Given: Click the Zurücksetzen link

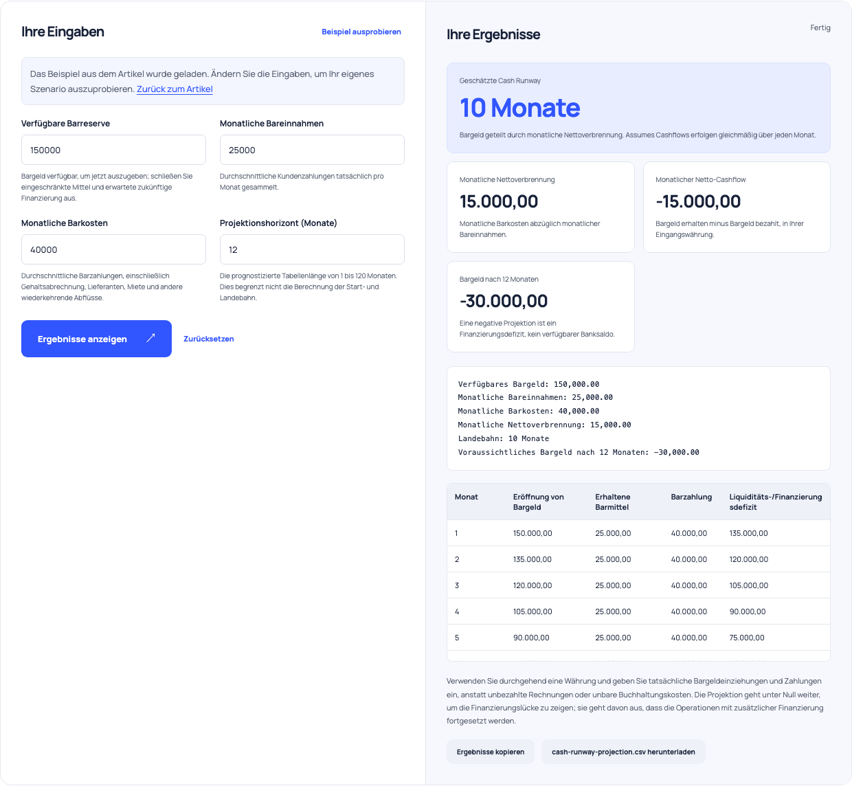Looking at the screenshot, I should click(x=209, y=339).
